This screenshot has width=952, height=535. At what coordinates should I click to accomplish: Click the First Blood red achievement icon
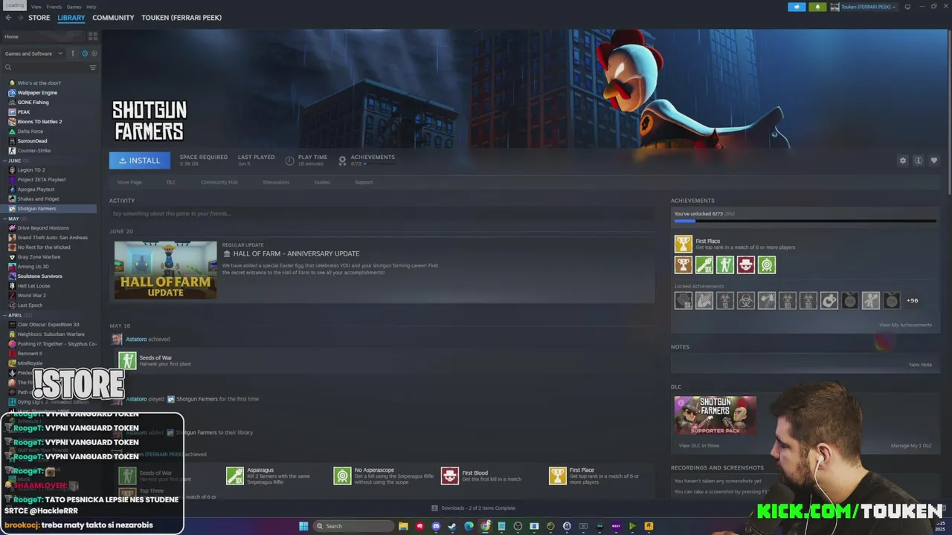(x=745, y=265)
